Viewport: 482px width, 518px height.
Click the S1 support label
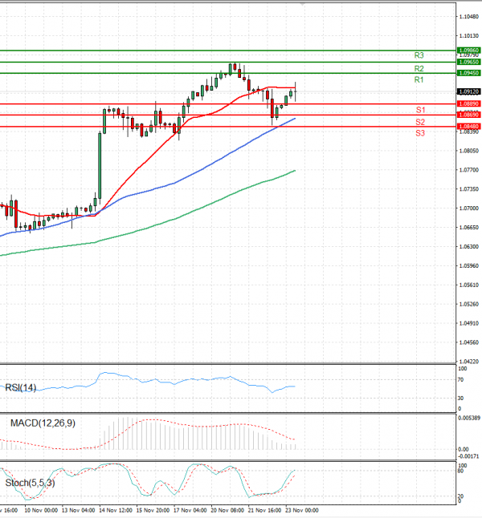420,110
